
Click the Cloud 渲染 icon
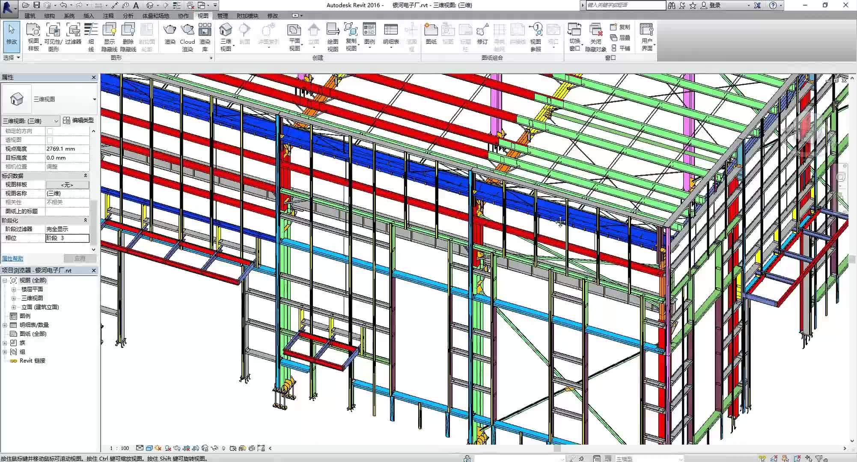(x=187, y=30)
